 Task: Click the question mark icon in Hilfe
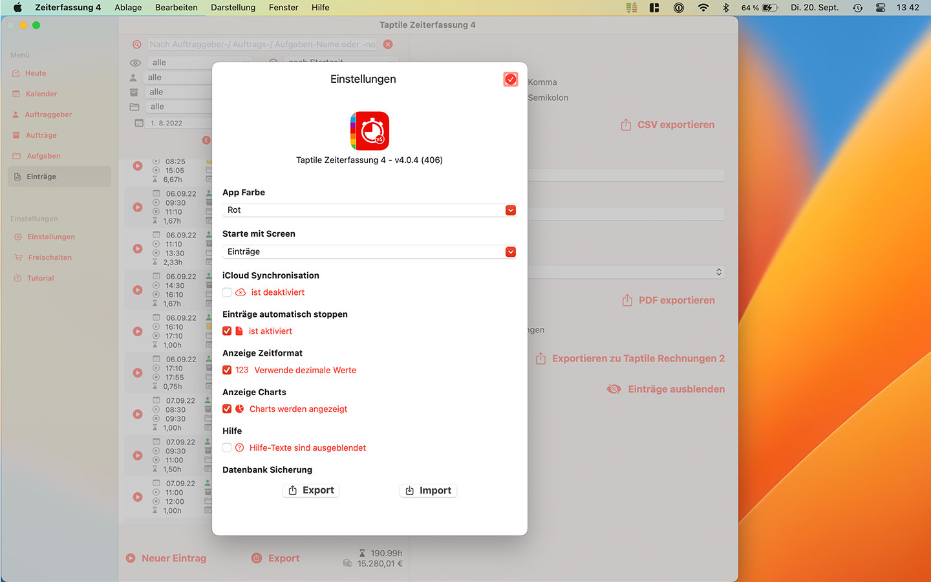click(240, 447)
